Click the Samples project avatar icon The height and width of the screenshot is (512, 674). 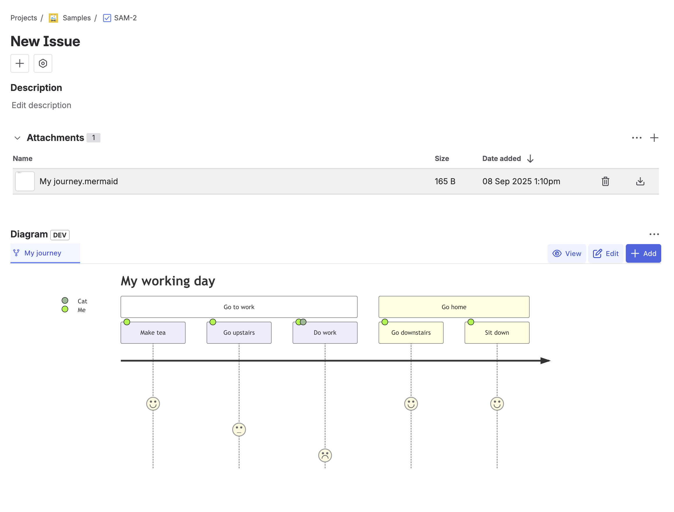53,18
